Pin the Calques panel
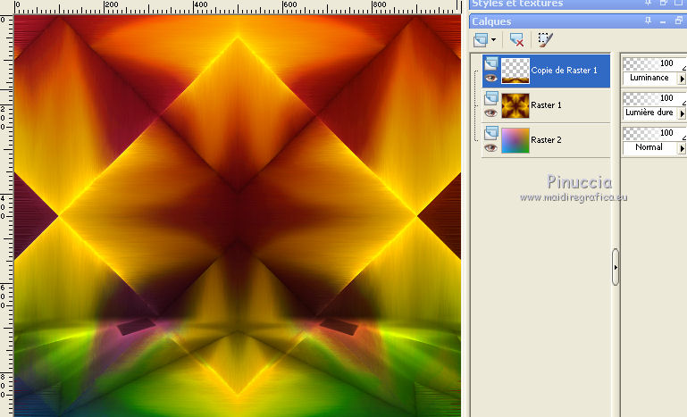Image resolution: width=687 pixels, height=417 pixels. [648, 21]
